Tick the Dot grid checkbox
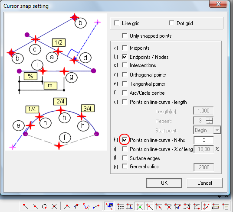The height and width of the screenshot is (212, 233). (x=171, y=23)
